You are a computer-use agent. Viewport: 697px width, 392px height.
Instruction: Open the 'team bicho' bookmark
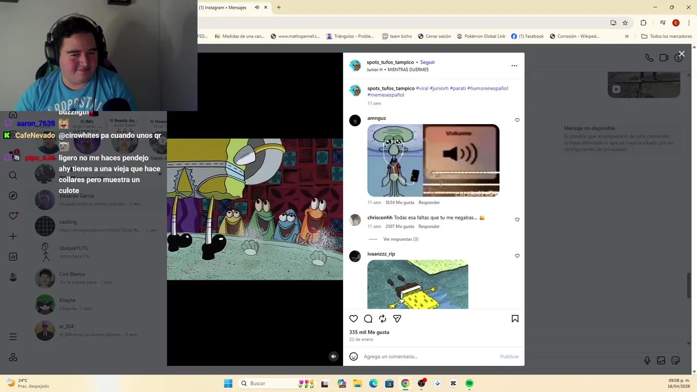pos(397,36)
